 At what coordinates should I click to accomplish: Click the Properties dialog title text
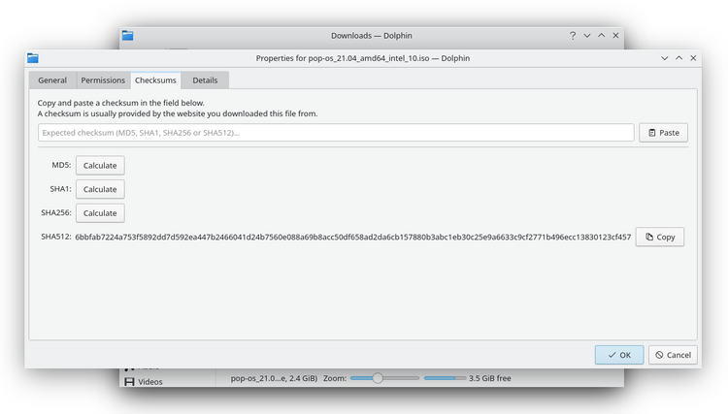(363, 58)
